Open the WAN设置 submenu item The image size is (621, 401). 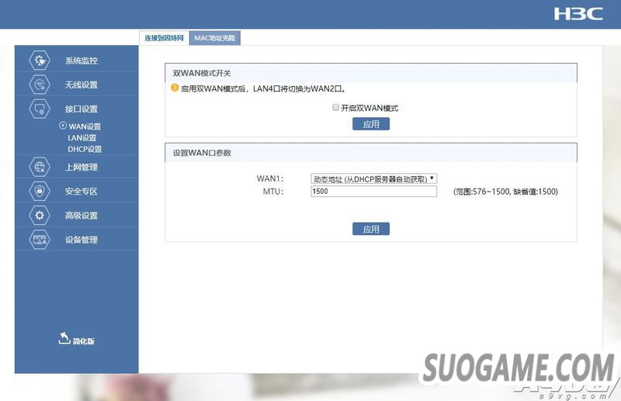coord(85,126)
